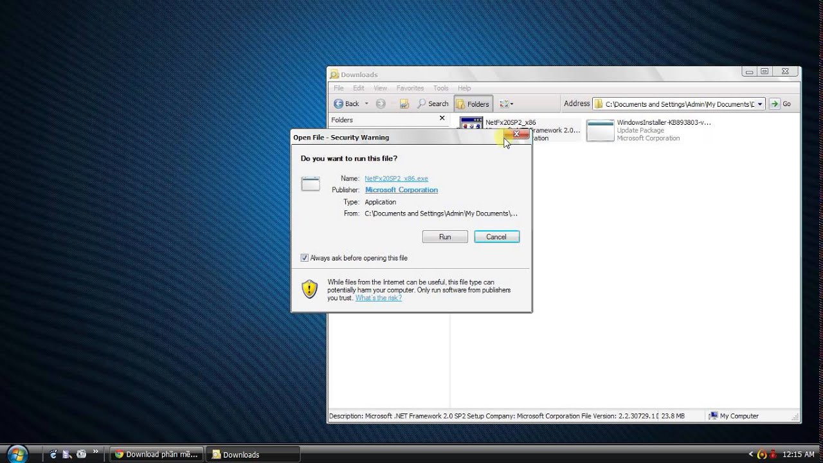
Task: Open the File menu in the Downloads window
Action: (x=338, y=88)
